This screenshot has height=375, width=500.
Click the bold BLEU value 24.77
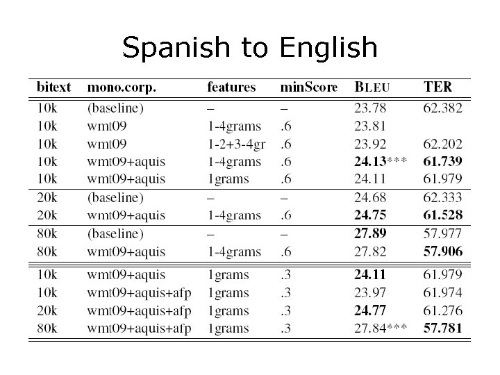370,310
